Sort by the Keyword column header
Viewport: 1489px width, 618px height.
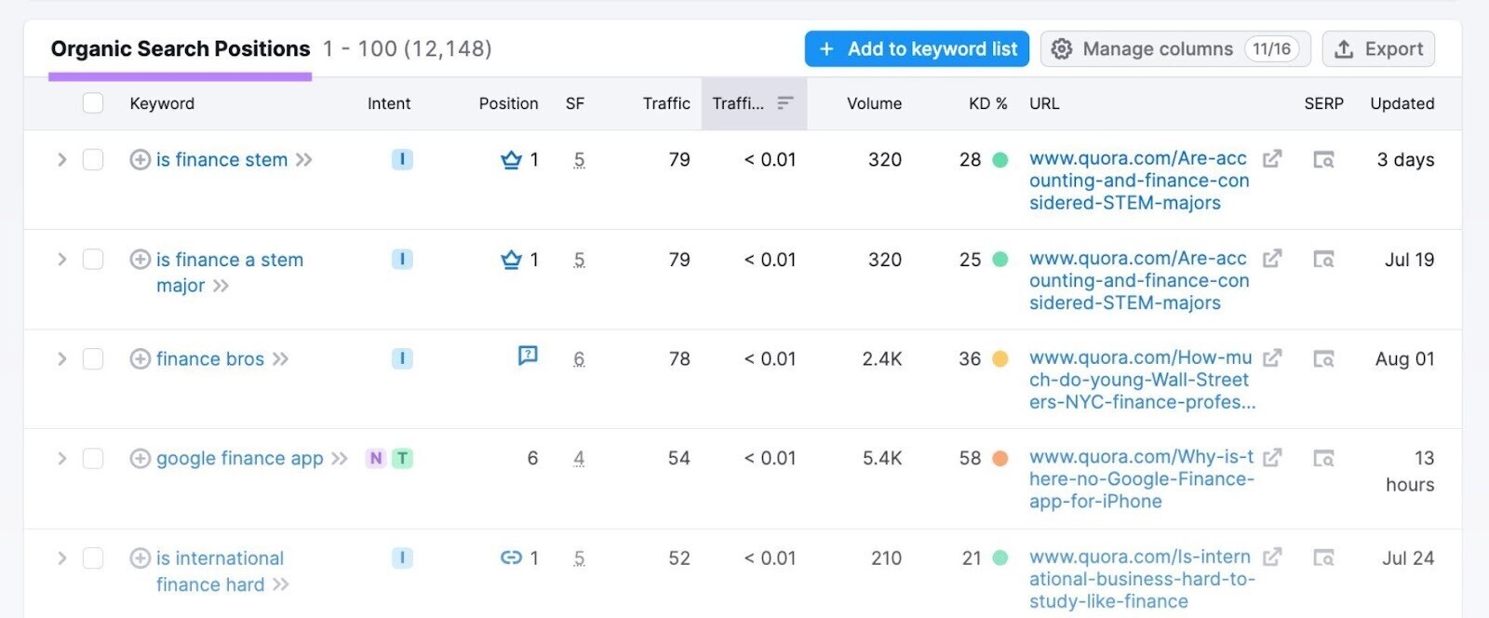click(x=162, y=103)
